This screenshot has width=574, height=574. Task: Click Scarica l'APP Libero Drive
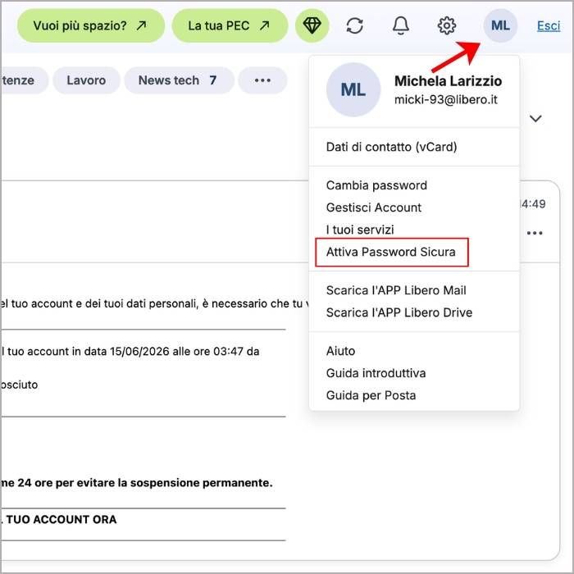coord(399,312)
